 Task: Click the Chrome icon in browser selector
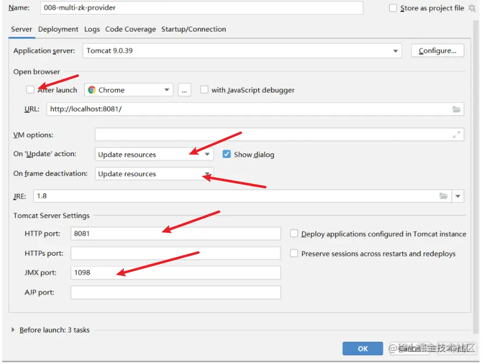tap(92, 90)
